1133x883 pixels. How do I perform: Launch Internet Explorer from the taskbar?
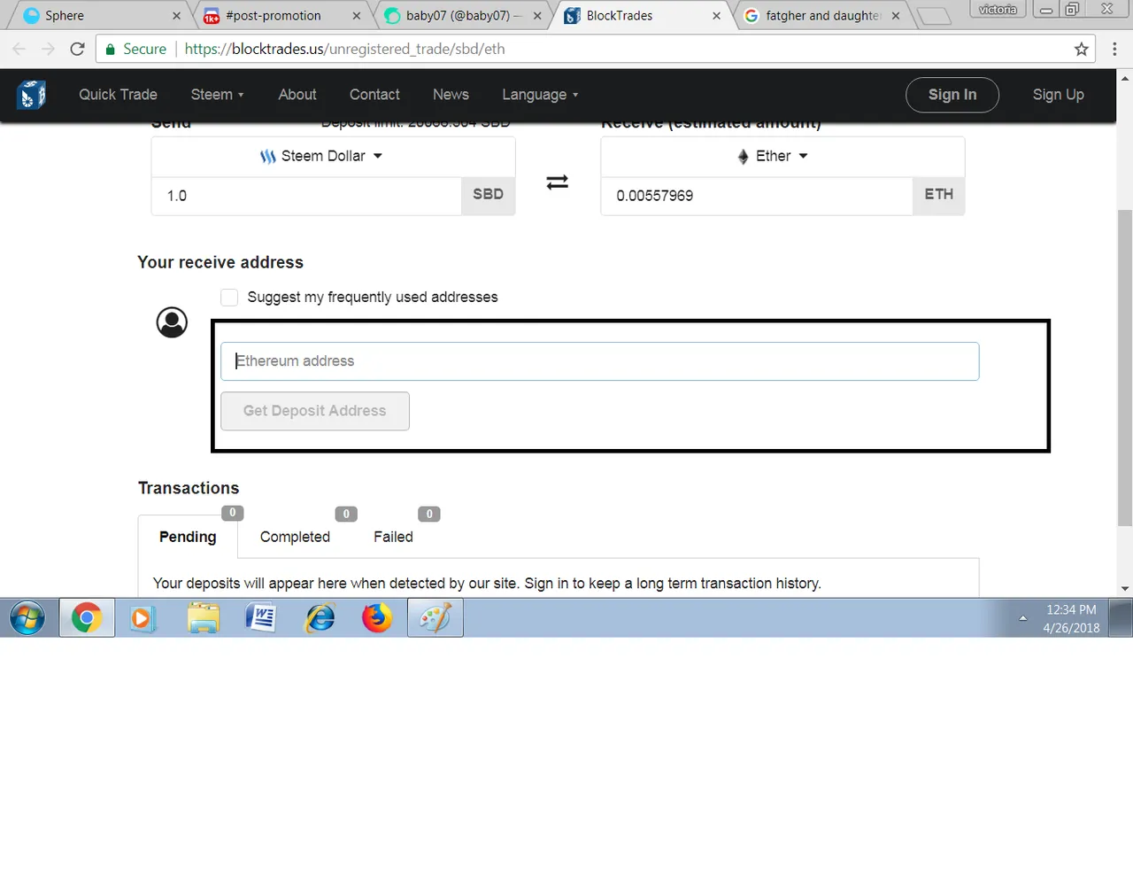coord(320,617)
